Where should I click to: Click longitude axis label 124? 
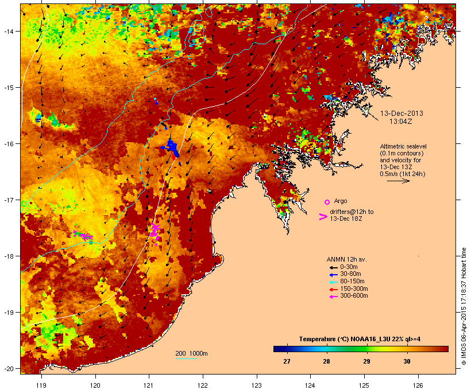click(x=310, y=385)
